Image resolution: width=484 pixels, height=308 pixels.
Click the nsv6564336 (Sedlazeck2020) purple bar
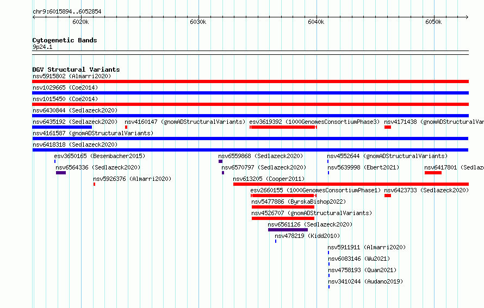[61, 173]
